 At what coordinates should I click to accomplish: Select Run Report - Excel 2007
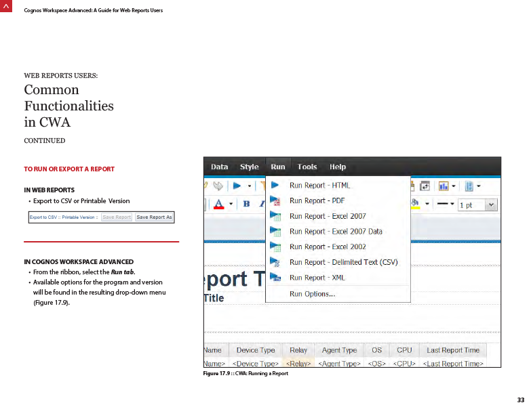coord(338,216)
